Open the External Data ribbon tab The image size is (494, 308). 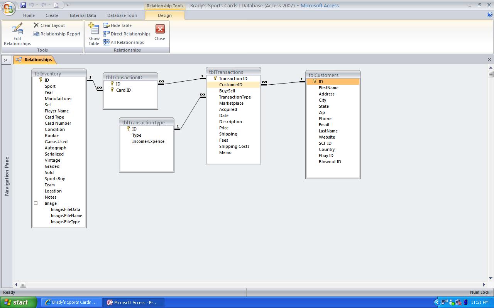tap(83, 15)
